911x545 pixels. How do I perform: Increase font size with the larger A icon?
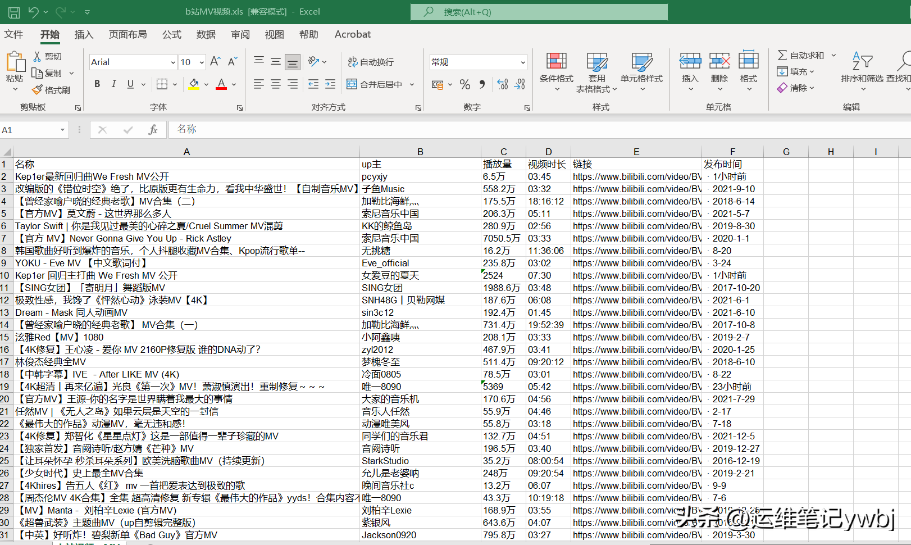click(215, 62)
